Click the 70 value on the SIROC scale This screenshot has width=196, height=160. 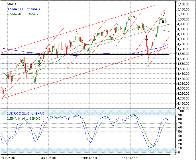click(180, 123)
